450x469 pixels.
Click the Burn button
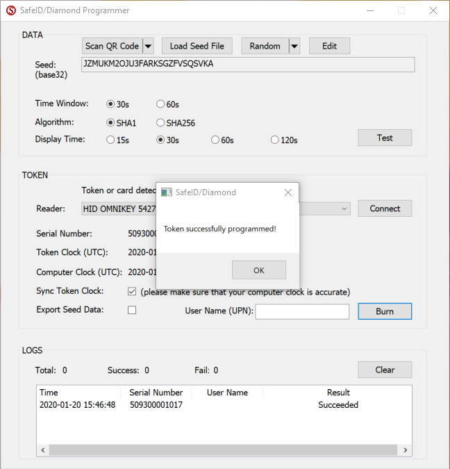(x=384, y=311)
